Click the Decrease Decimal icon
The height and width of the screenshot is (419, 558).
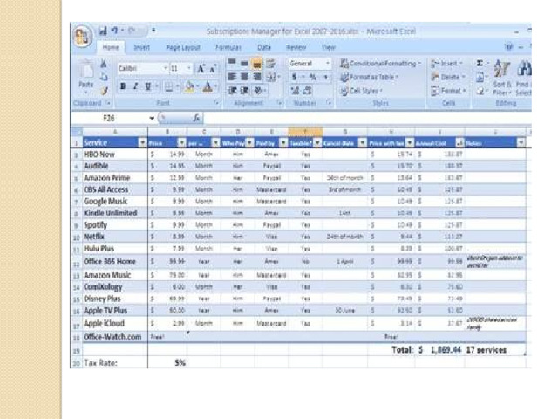(x=308, y=91)
